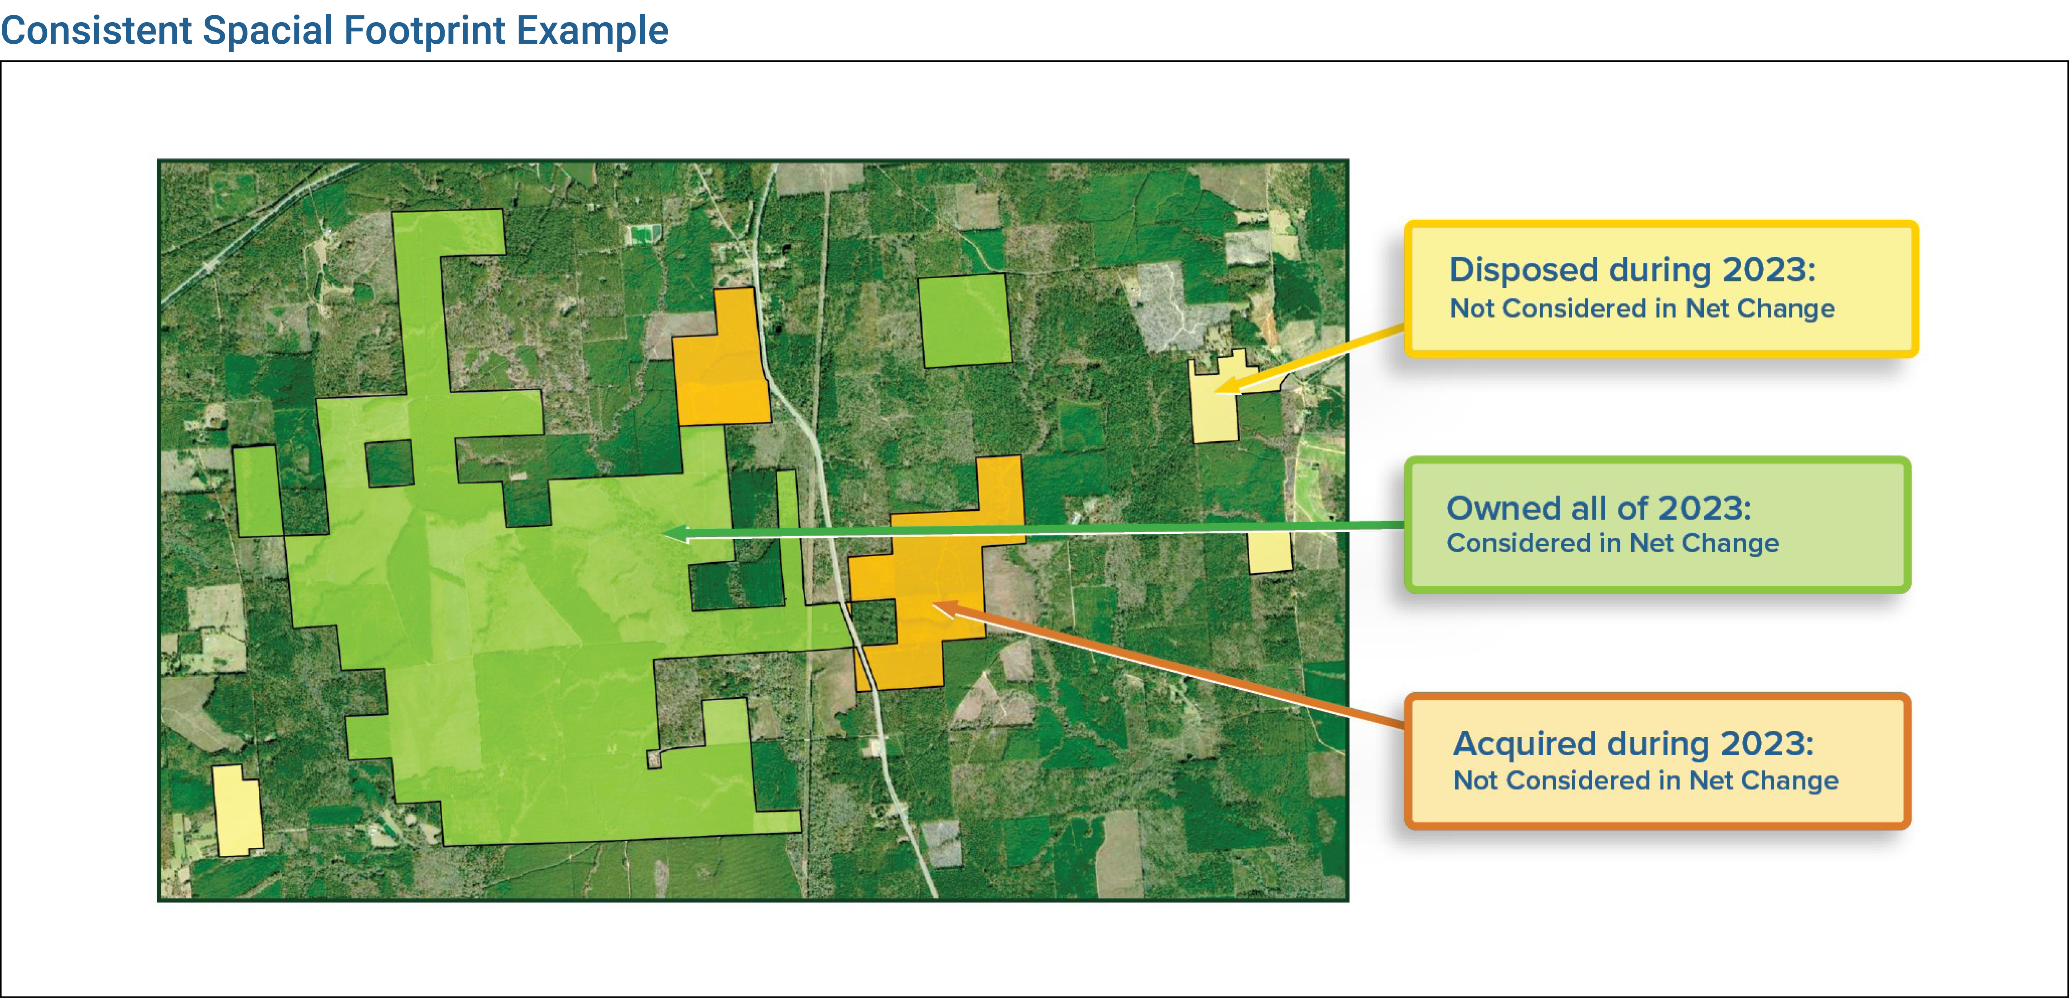Click 'Not Considered in Net Change' in yellow box
The height and width of the screenshot is (998, 2069).
(x=1642, y=308)
